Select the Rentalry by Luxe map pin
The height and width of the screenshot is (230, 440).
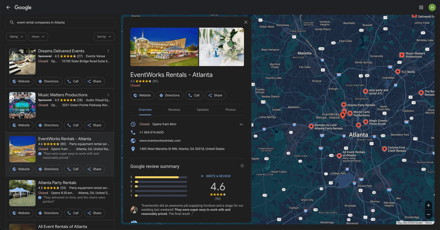[x=311, y=126]
